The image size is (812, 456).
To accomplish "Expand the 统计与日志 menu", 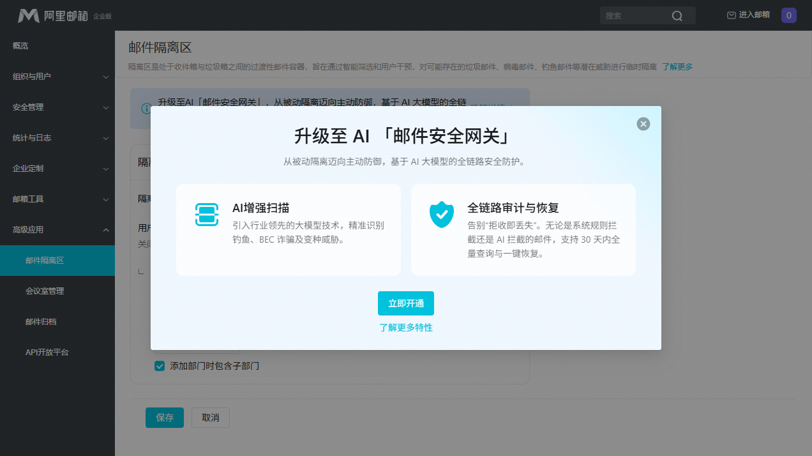I will click(57, 138).
